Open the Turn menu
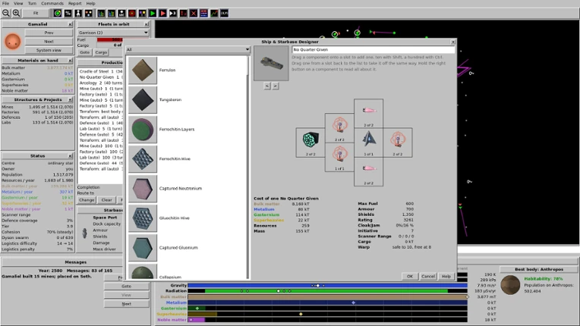The height and width of the screenshot is (326, 580). tap(32, 3)
